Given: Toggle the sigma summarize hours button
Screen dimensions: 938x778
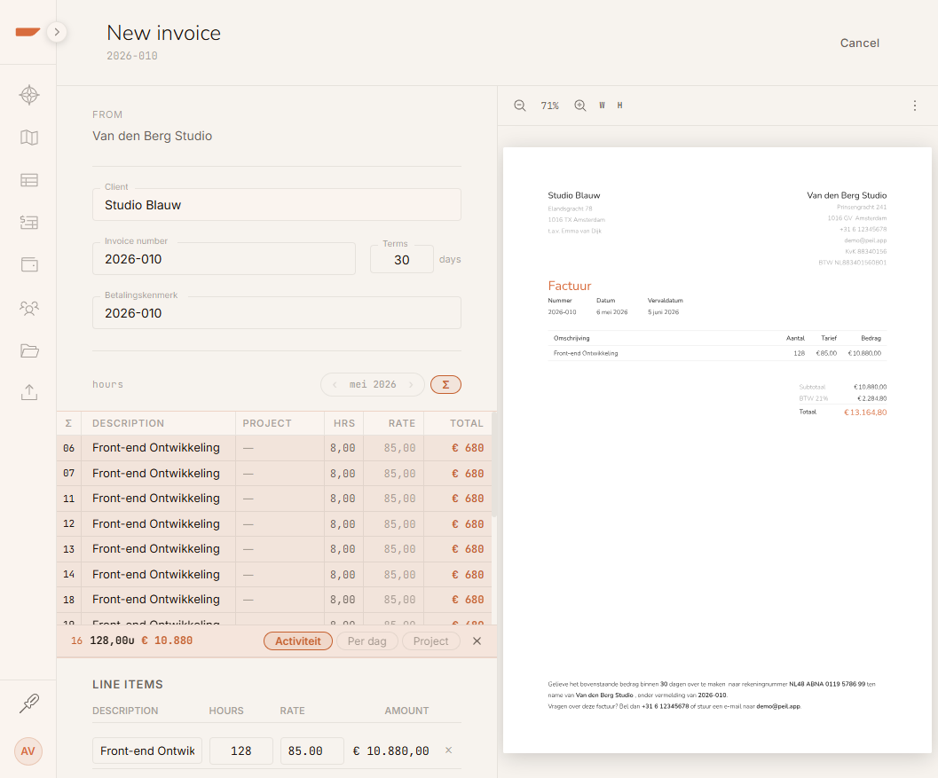Looking at the screenshot, I should pyautogui.click(x=445, y=384).
